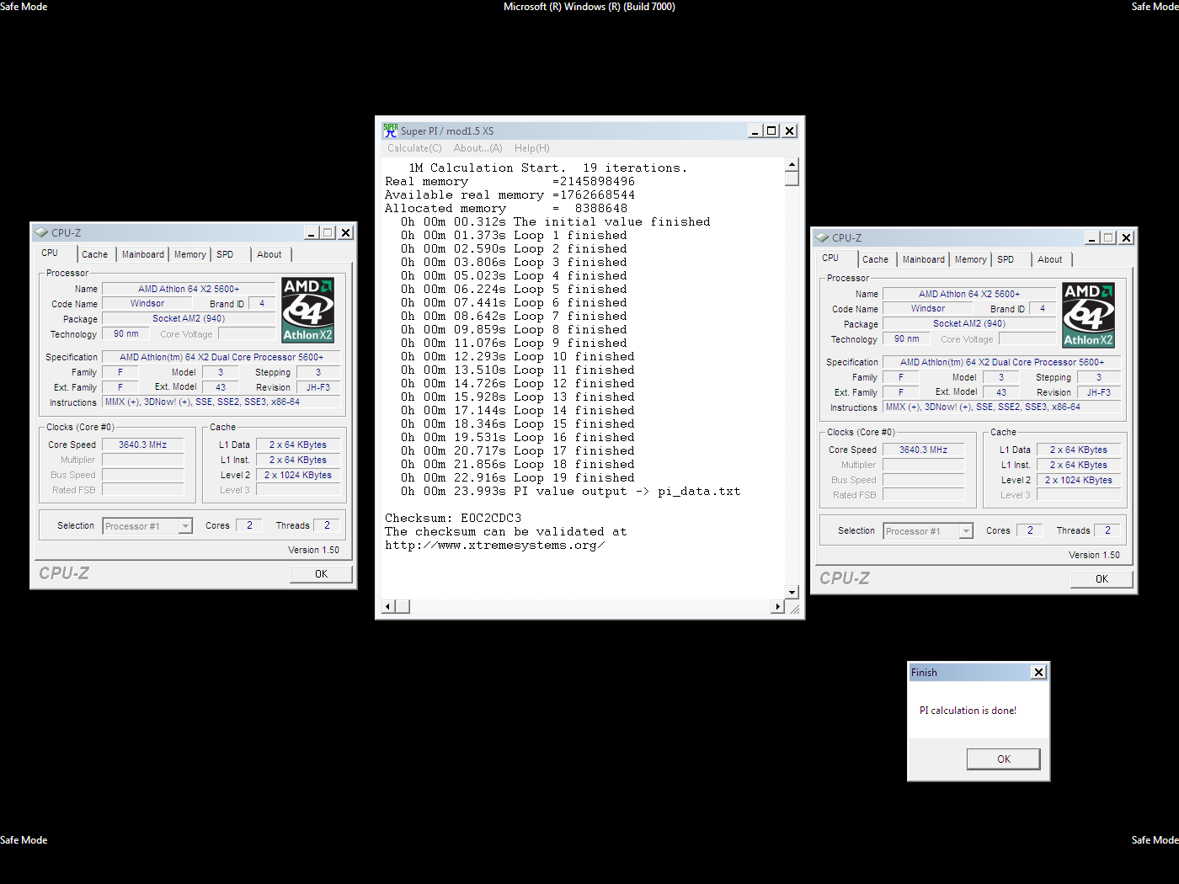Click '1M Calculation Start. 19 iterations.' line
The height and width of the screenshot is (884, 1179).
[x=547, y=168]
